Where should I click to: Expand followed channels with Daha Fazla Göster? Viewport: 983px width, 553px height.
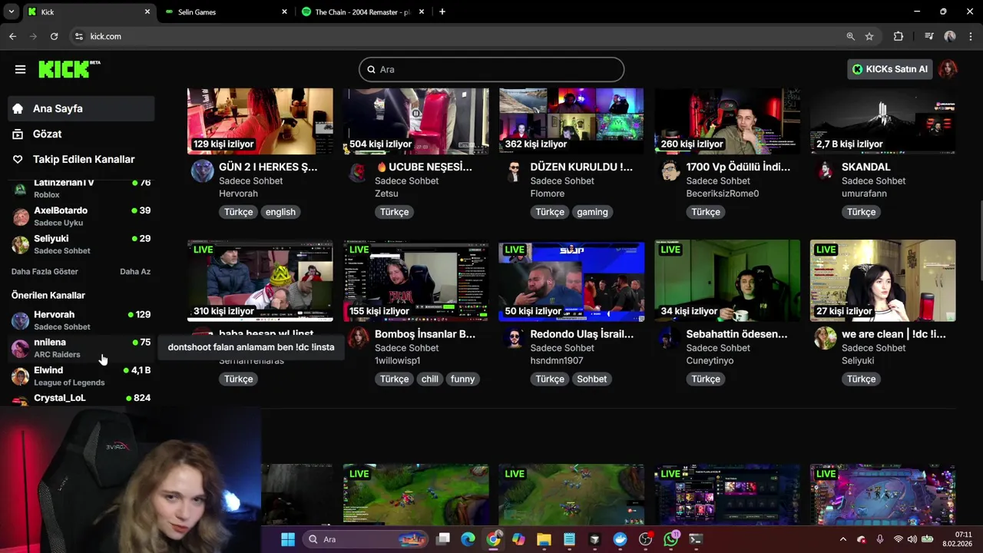point(45,271)
